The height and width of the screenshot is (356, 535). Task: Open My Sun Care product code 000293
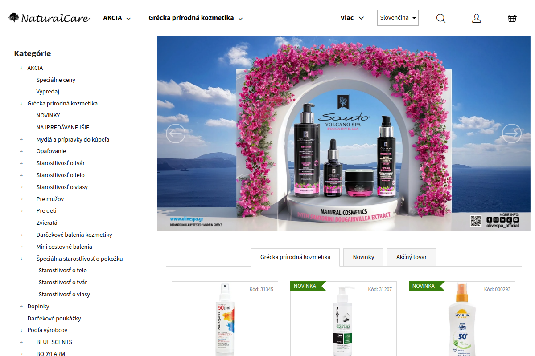(x=461, y=319)
